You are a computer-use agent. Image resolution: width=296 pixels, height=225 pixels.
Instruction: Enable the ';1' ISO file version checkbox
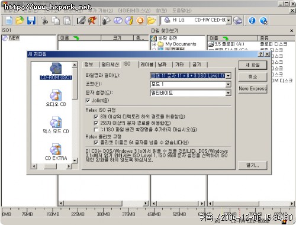click(96, 130)
